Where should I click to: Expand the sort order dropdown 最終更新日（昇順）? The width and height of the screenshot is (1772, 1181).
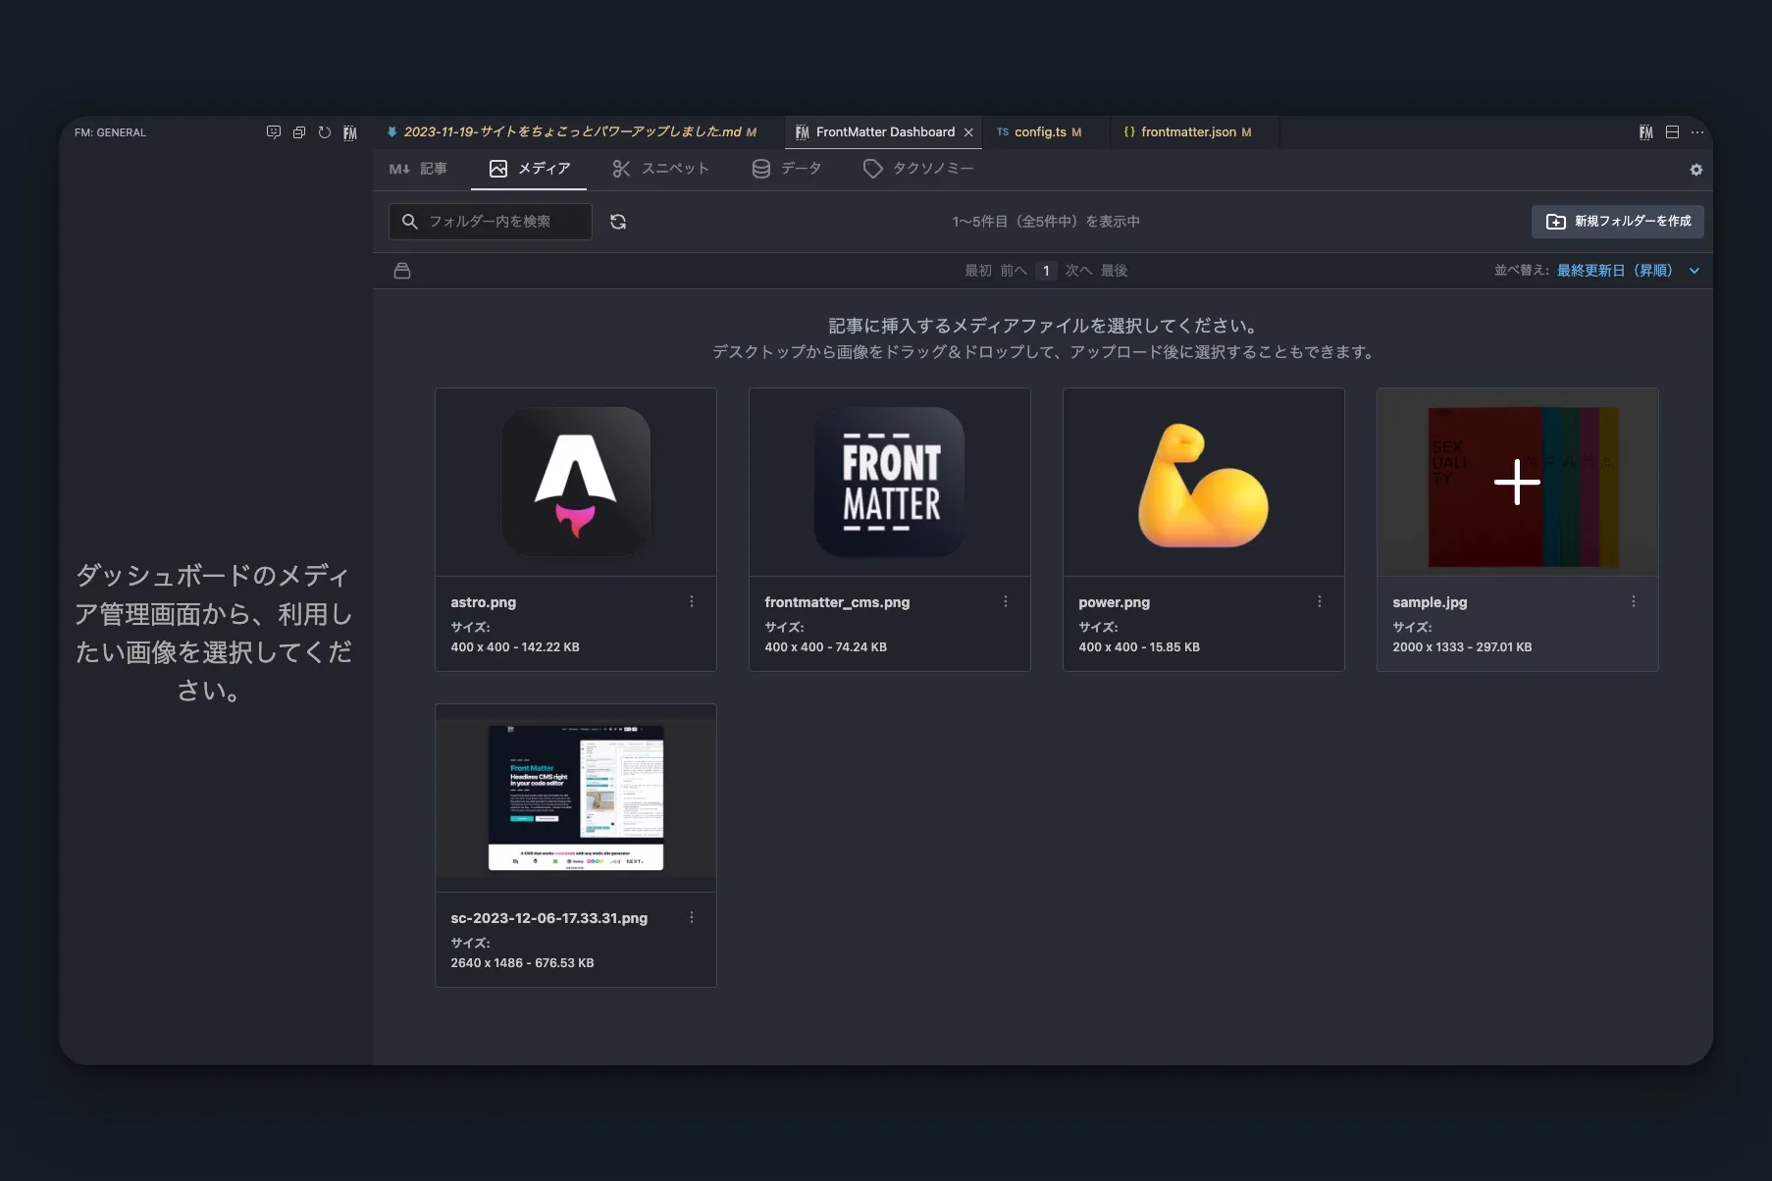pyautogui.click(x=1628, y=271)
